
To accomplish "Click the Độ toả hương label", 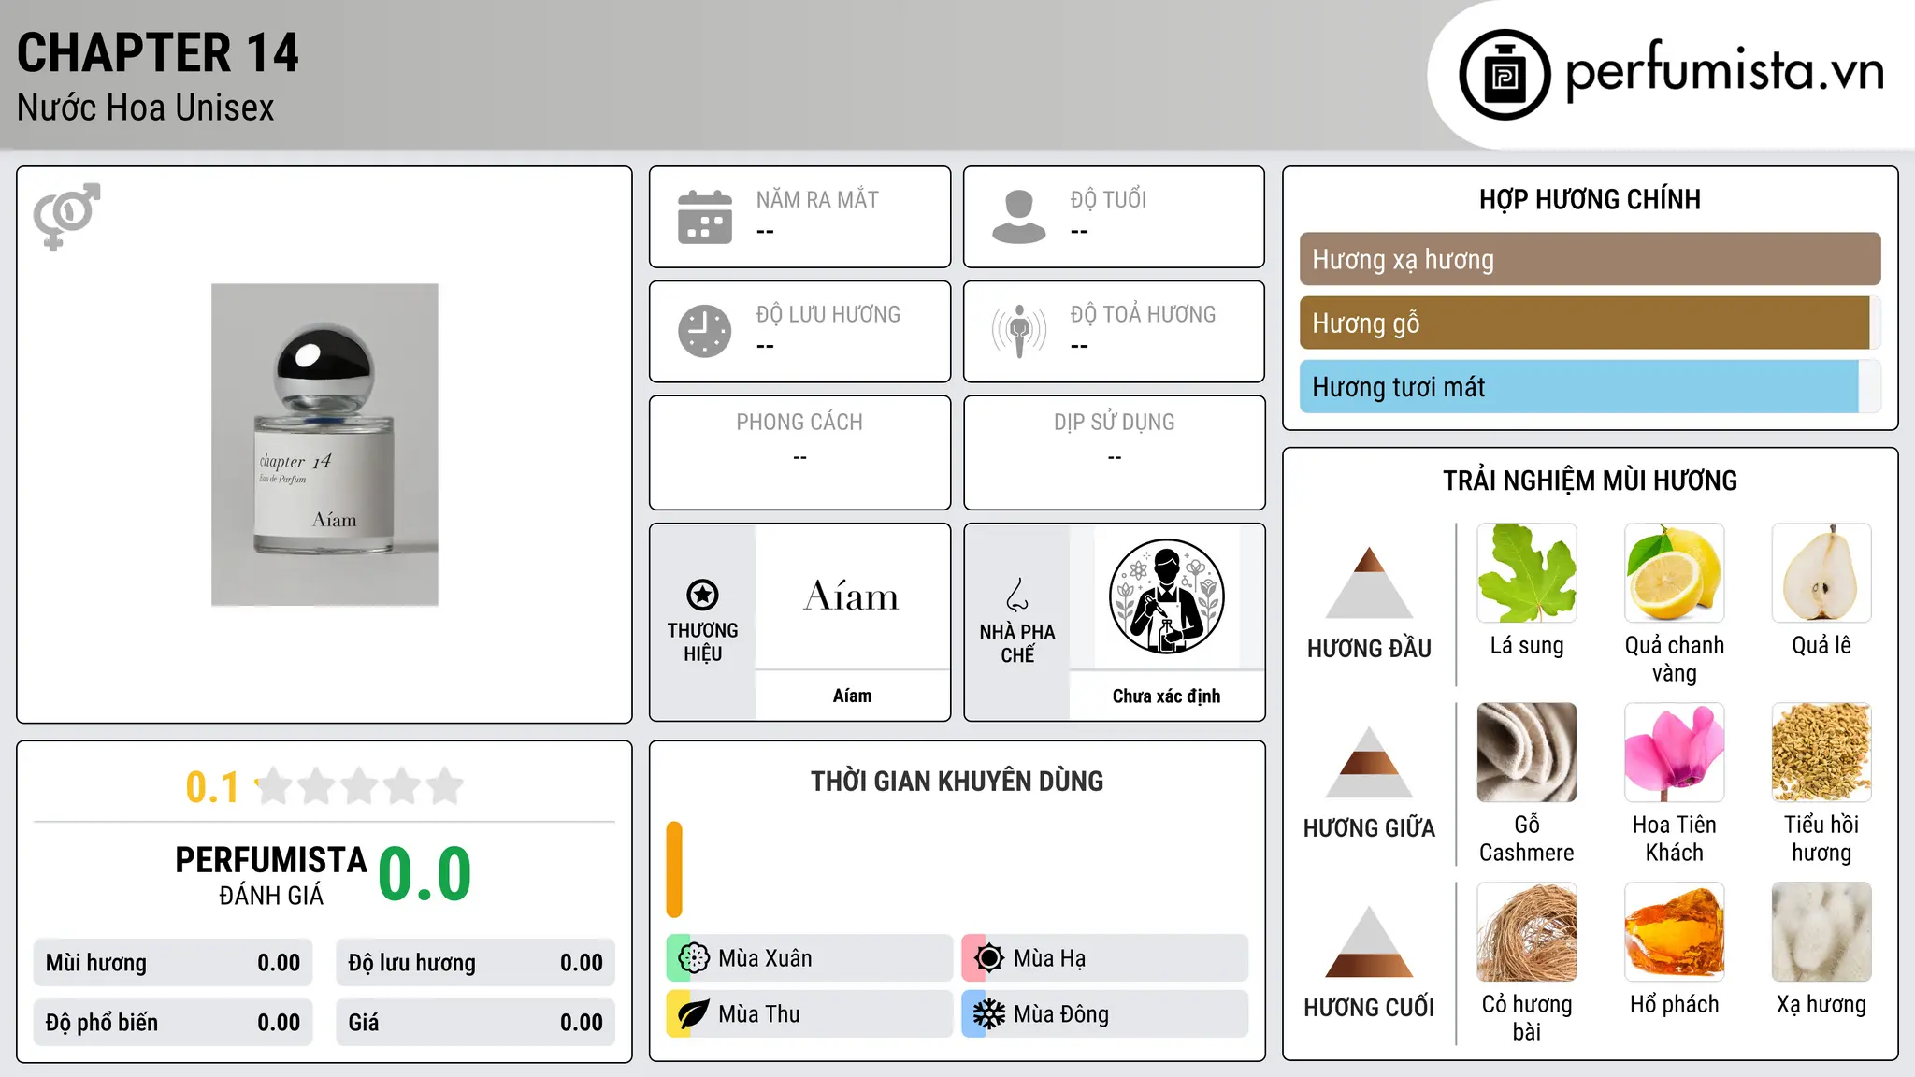I will click(1143, 314).
